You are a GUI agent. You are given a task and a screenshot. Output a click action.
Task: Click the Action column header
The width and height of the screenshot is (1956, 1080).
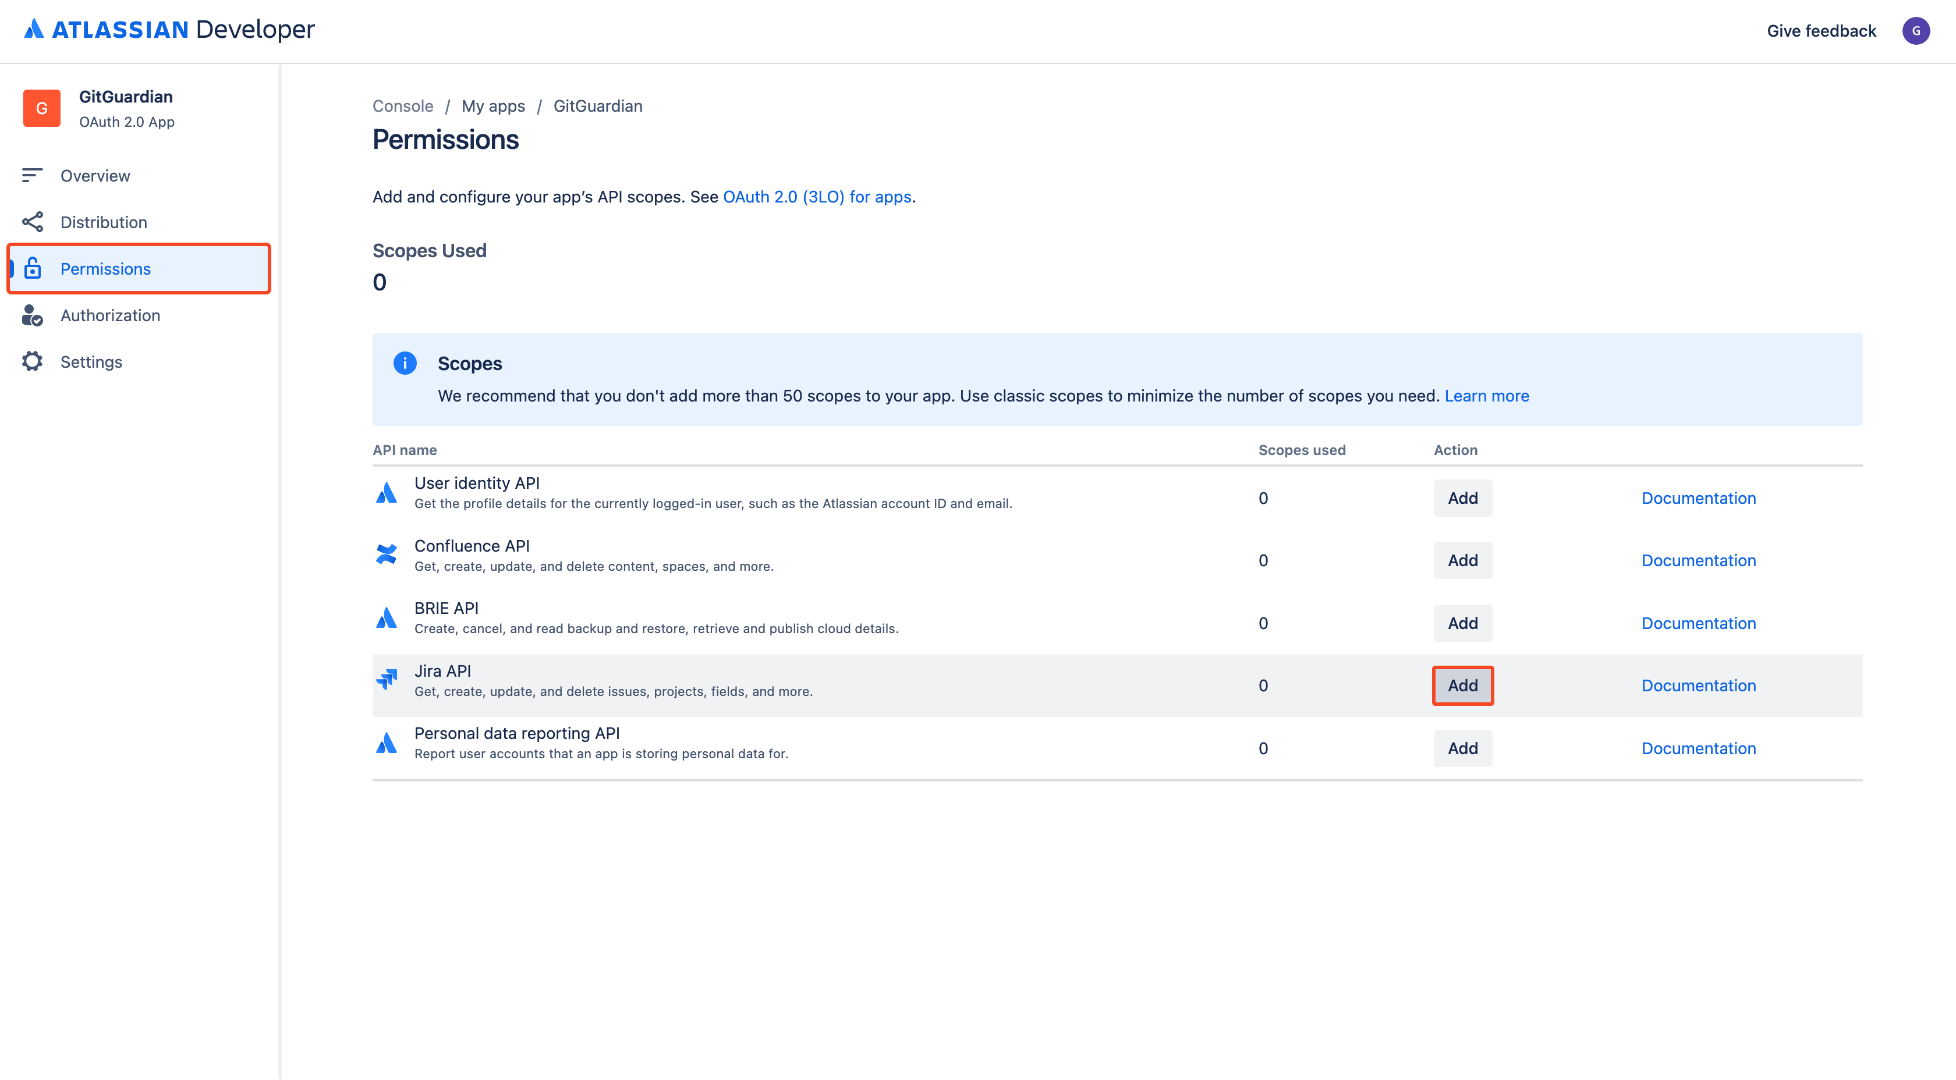point(1455,450)
